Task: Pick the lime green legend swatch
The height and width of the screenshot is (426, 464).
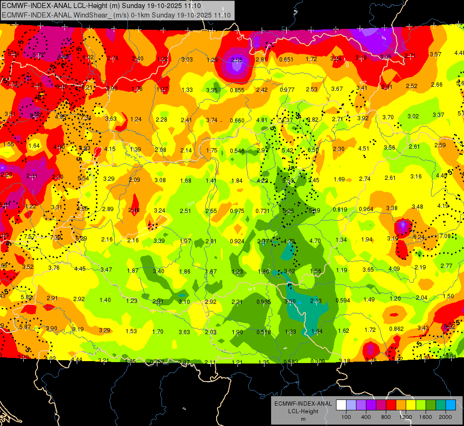Action: [421, 405]
